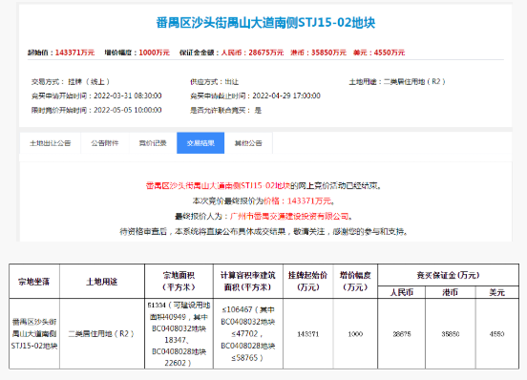This screenshot has height=380, width=527.
Task: Click the table cell with land location STJ15-02地块
Action: pyautogui.click(x=34, y=333)
